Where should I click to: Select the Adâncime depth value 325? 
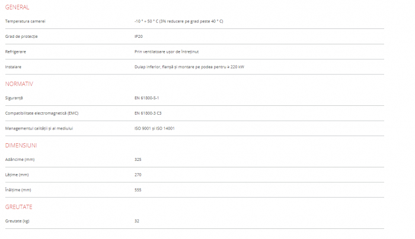point(138,159)
